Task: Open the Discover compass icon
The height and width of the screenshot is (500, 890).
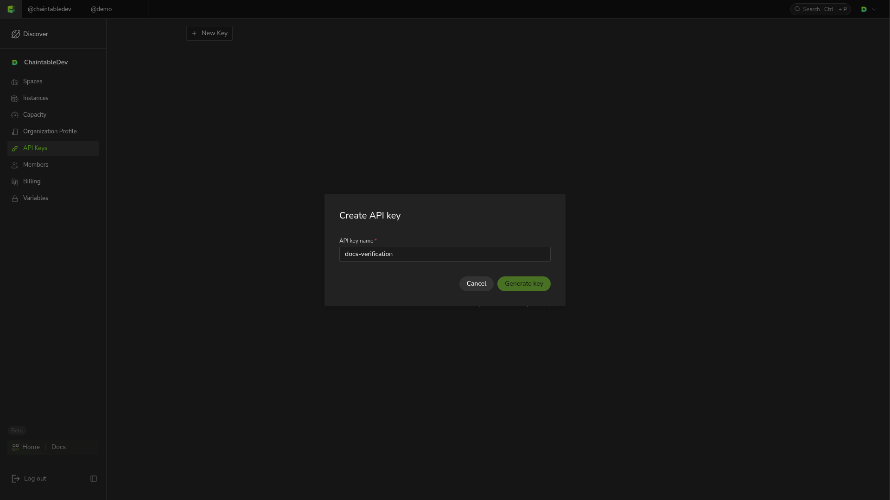Action: point(15,34)
